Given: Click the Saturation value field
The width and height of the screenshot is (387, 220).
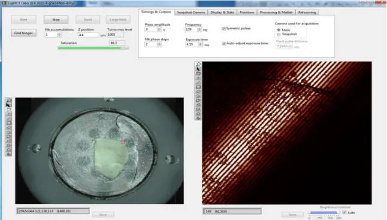Looking at the screenshot, I should 117,43.
